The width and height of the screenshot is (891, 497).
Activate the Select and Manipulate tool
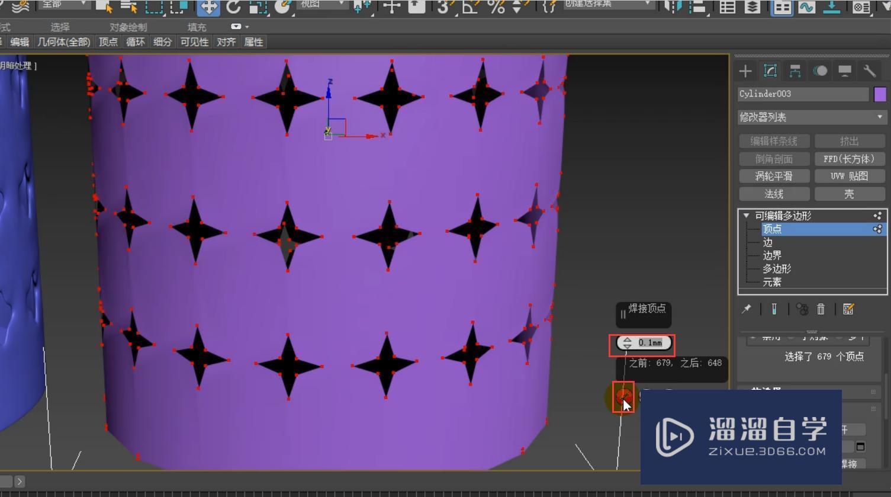coord(391,7)
